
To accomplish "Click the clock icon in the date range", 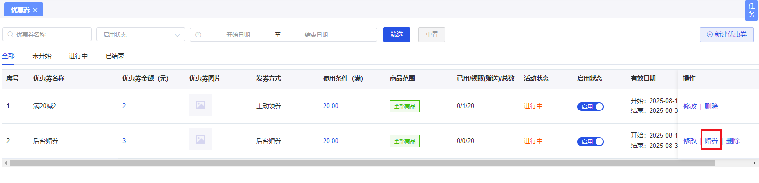I will (198, 35).
